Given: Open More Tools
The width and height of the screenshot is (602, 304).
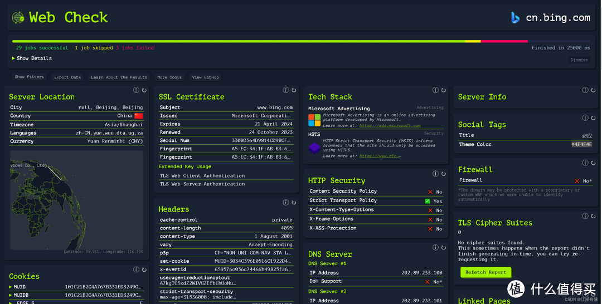Looking at the screenshot, I should point(169,77).
